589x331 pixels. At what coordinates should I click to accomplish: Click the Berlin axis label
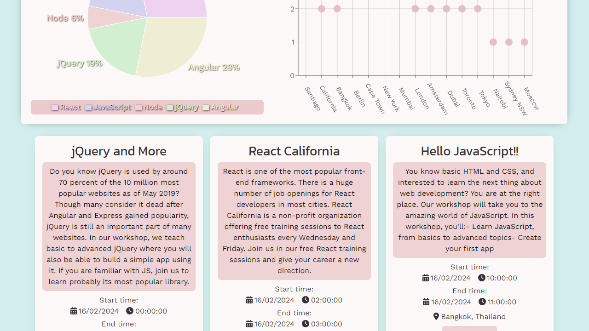360,99
